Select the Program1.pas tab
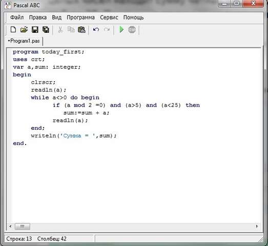The image size is (268, 246). coord(24,41)
